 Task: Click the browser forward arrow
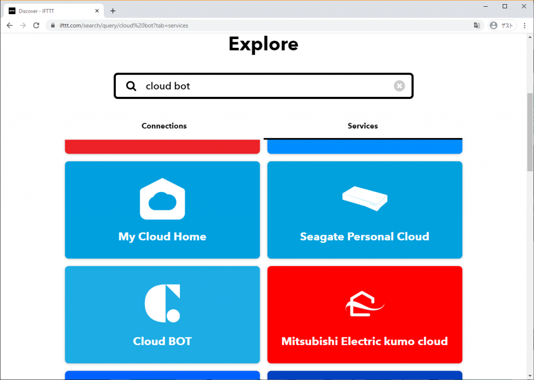click(x=23, y=26)
